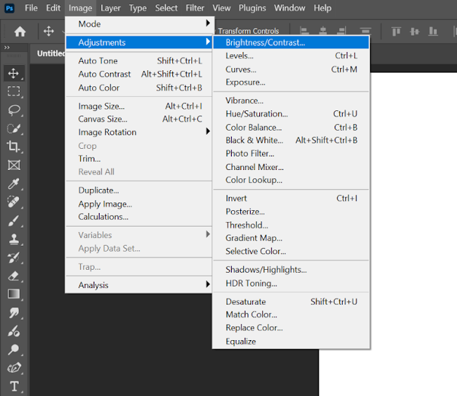Viewport: 457px width, 396px height.
Task: Click Align top edges icon
Action: click(396, 31)
